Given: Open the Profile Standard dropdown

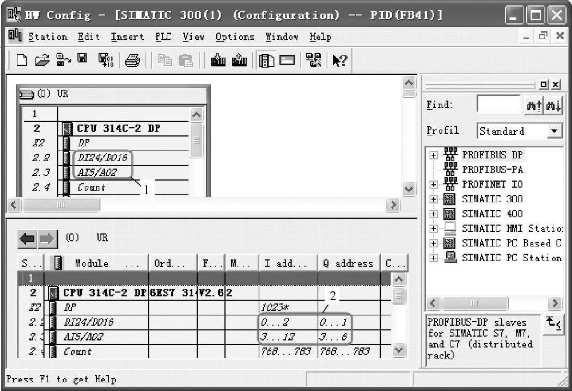Looking at the screenshot, I should (554, 131).
